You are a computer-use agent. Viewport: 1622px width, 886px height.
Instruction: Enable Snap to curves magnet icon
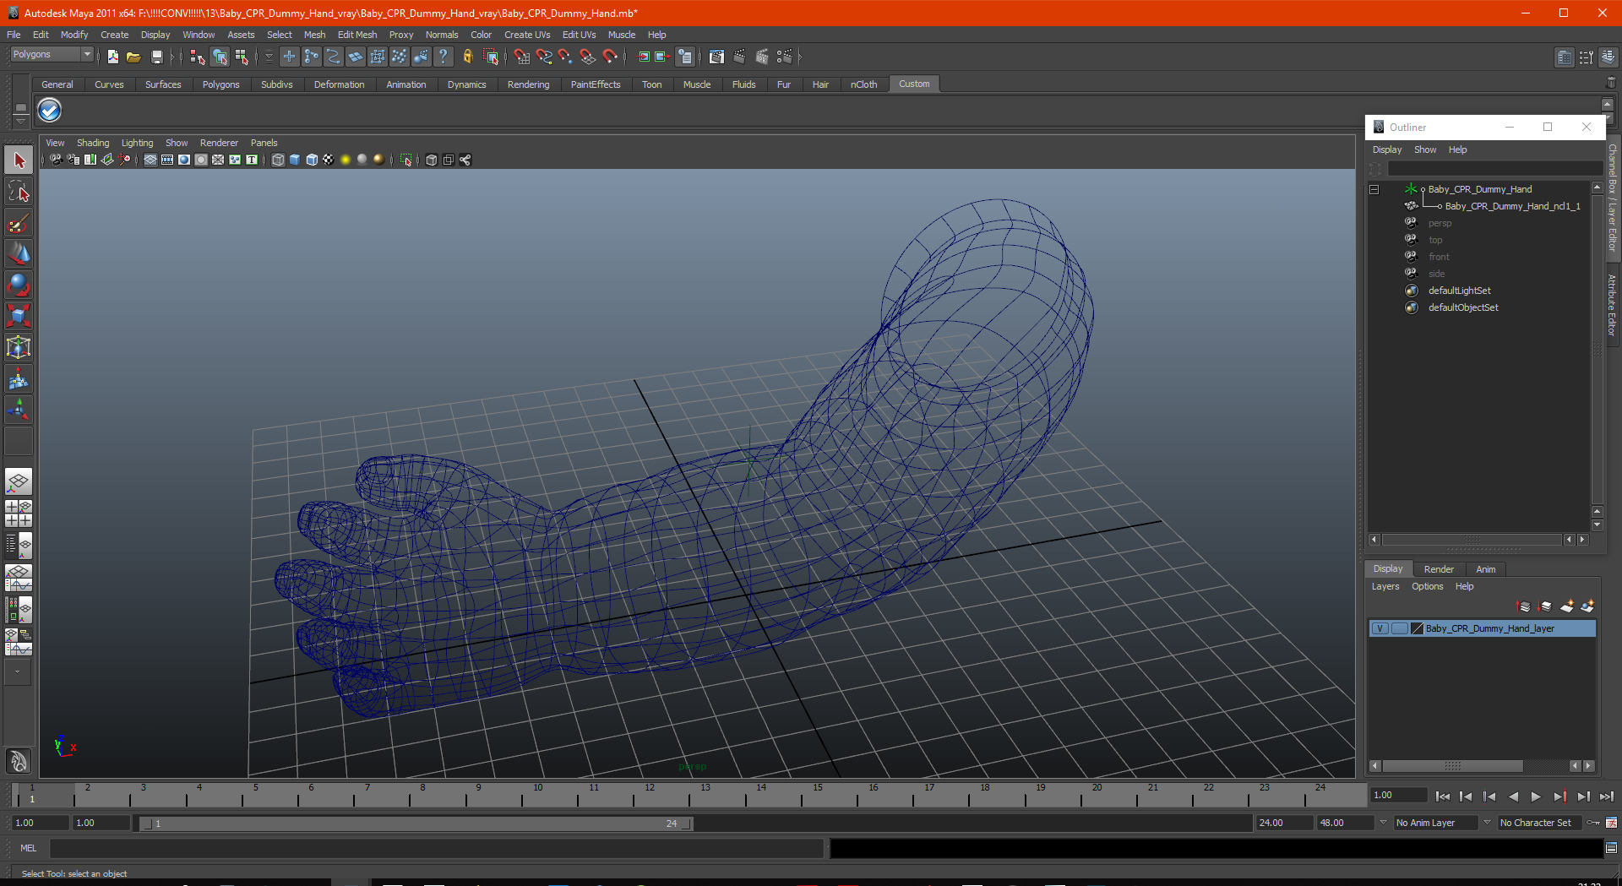pyautogui.click(x=544, y=57)
